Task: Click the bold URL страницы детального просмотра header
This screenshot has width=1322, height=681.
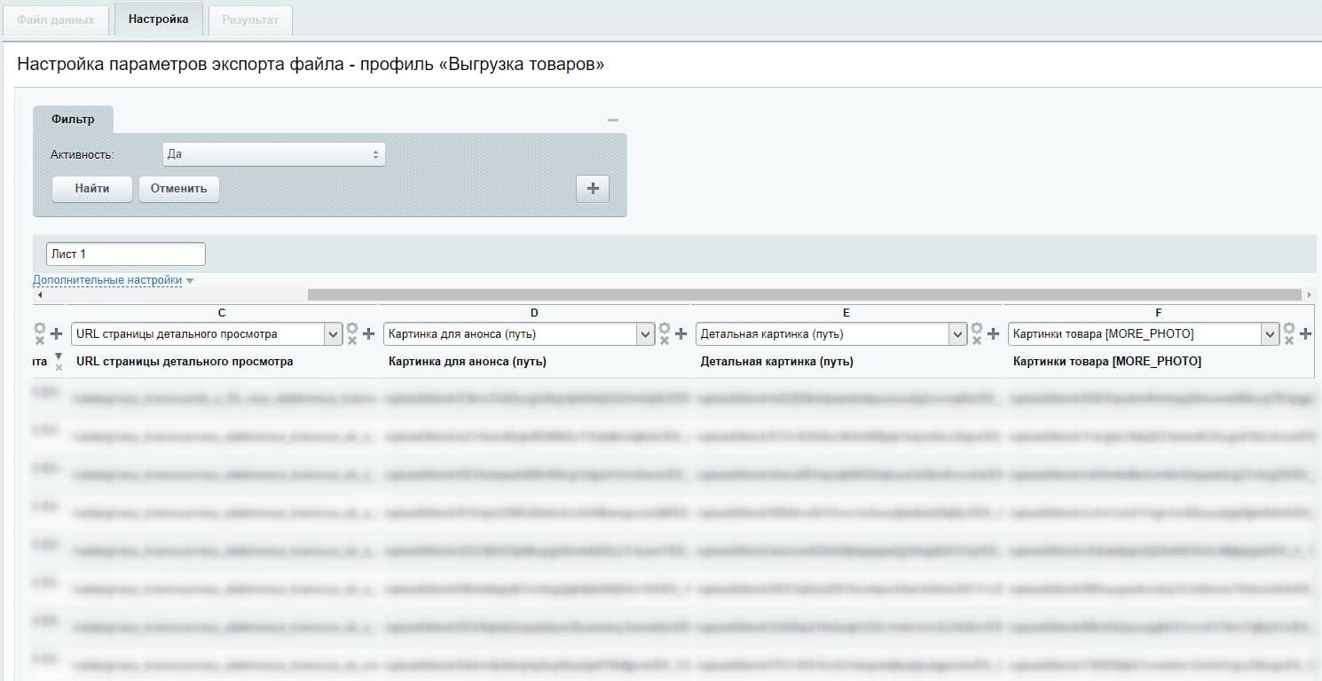Action: pyautogui.click(x=185, y=362)
